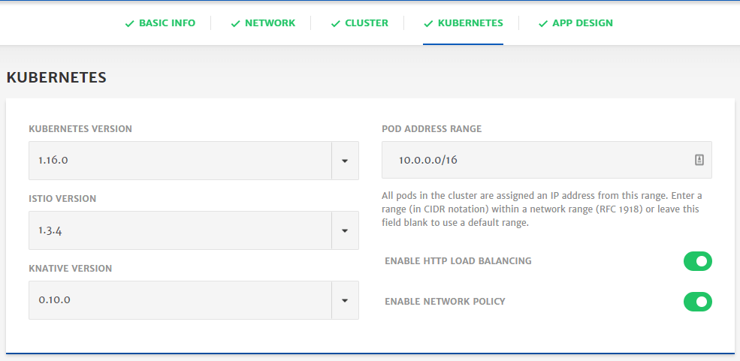Focus the Pod Address Range input field
740x361 pixels.
point(546,160)
